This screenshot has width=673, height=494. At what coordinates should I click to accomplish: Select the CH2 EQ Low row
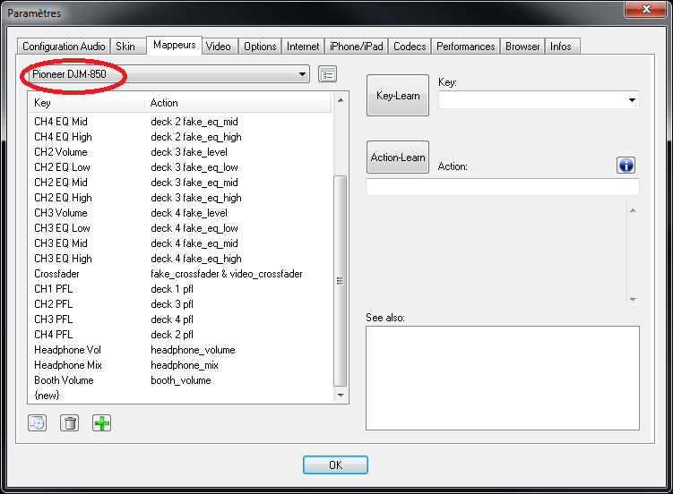click(x=181, y=167)
